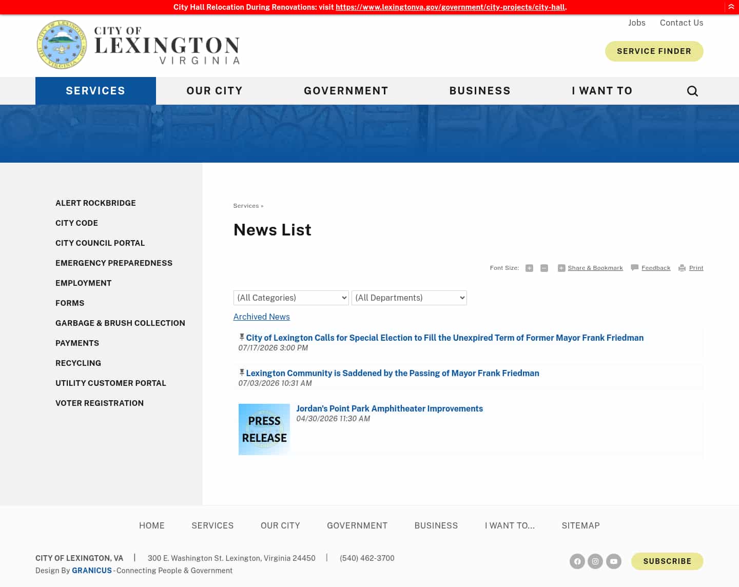Open the Facebook icon in footer
The width and height of the screenshot is (739, 587).
click(x=577, y=561)
